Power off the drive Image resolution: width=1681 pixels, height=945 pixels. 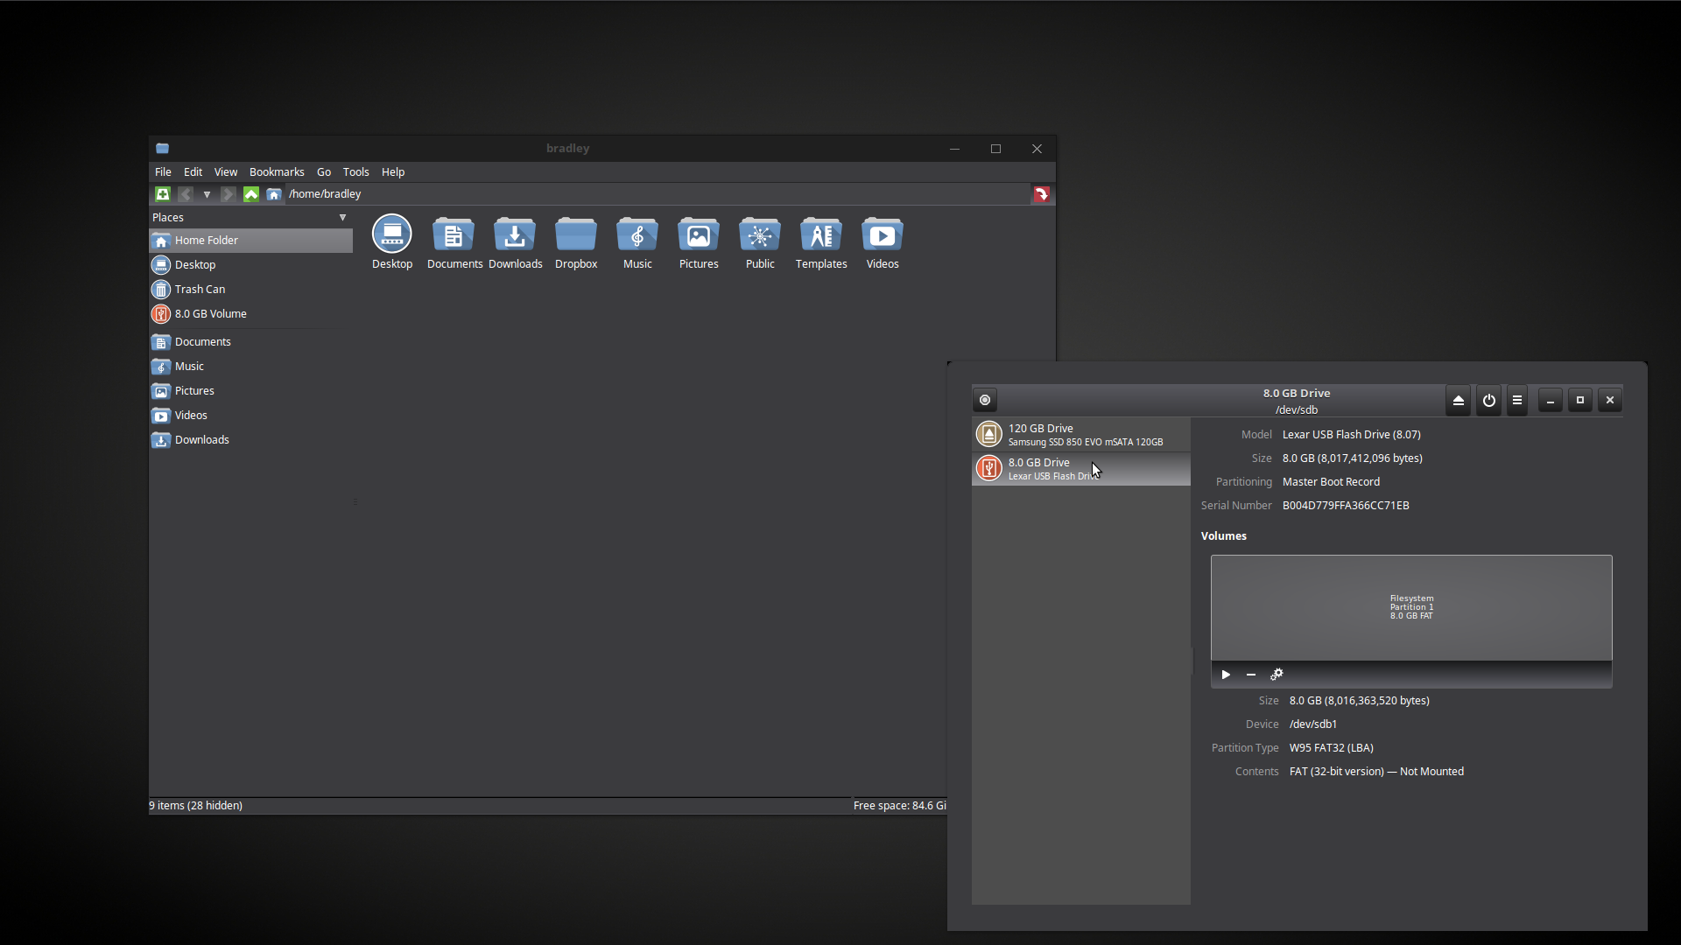[x=1488, y=401]
